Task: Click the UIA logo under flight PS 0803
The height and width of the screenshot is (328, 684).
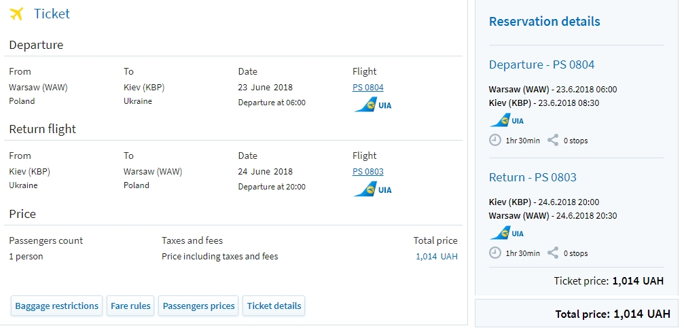Action: (x=372, y=189)
